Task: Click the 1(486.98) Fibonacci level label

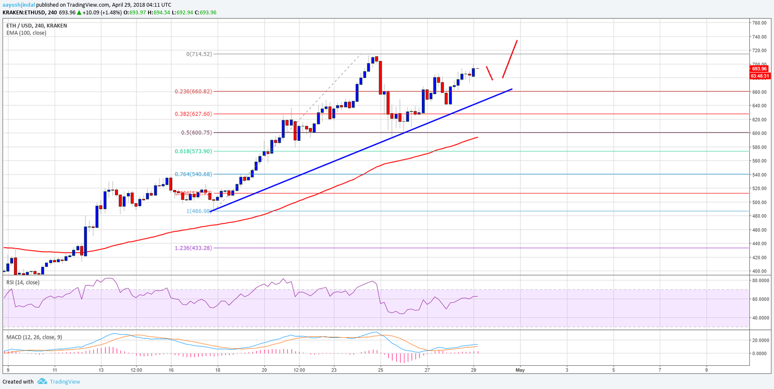Action: [x=199, y=211]
